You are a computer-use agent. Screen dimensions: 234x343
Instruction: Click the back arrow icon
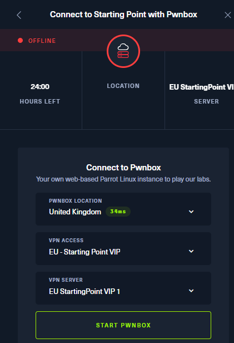[19, 15]
